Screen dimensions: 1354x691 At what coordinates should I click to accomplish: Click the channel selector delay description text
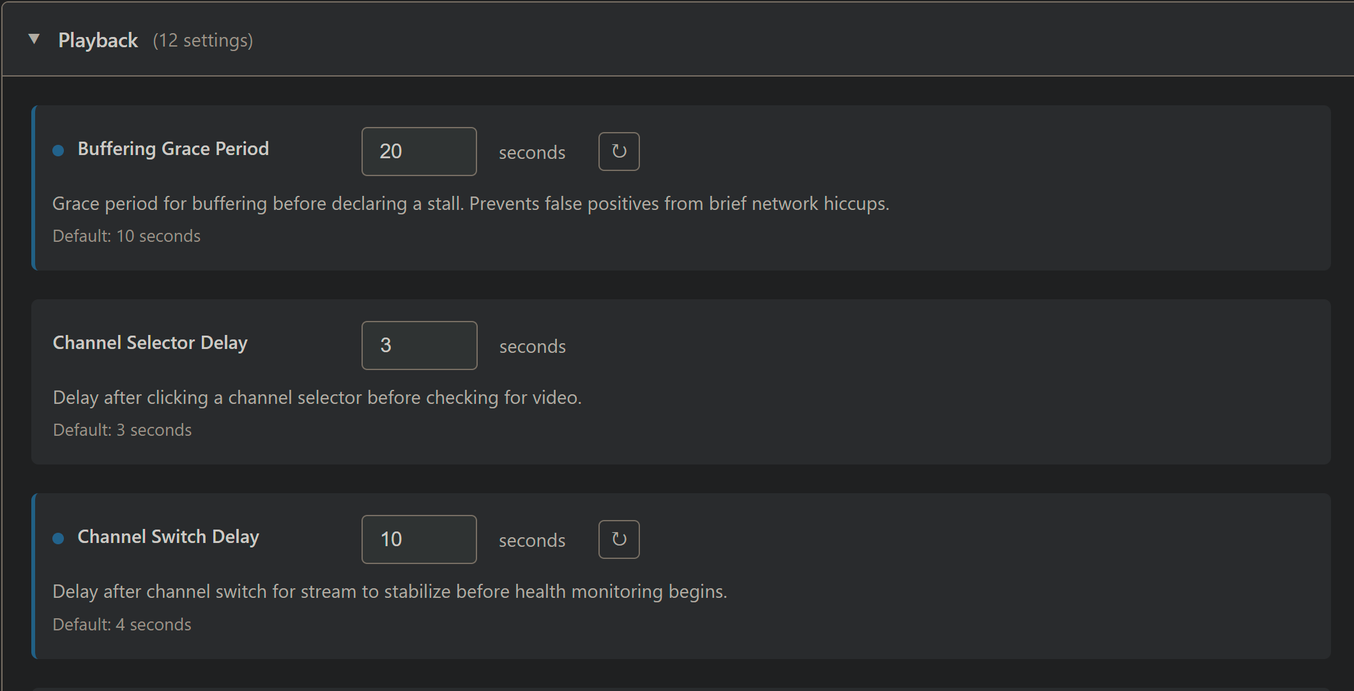click(317, 398)
